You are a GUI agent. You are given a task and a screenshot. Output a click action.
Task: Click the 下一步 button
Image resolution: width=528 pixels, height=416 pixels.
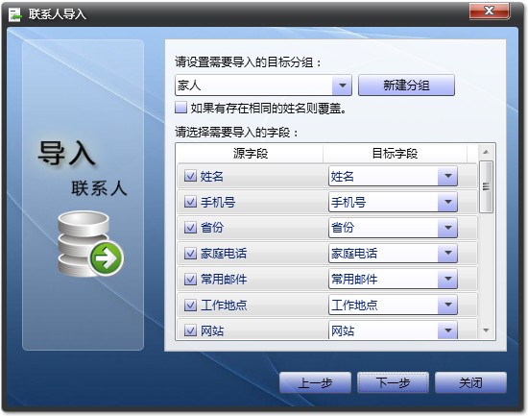tap(393, 382)
